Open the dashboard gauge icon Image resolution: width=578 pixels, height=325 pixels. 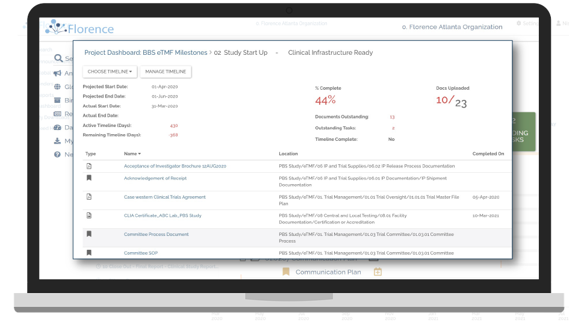point(58,128)
